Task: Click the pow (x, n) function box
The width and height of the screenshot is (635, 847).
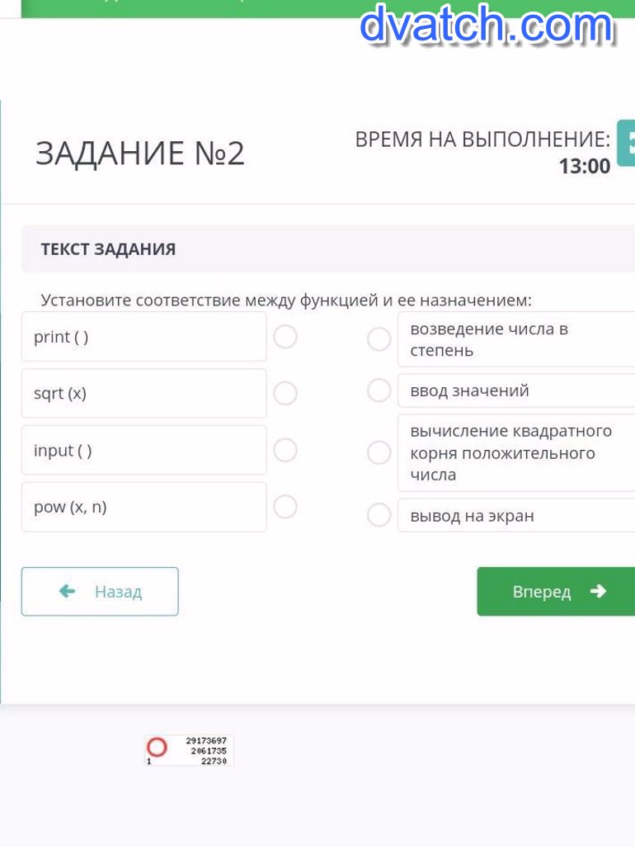Action: coord(144,507)
